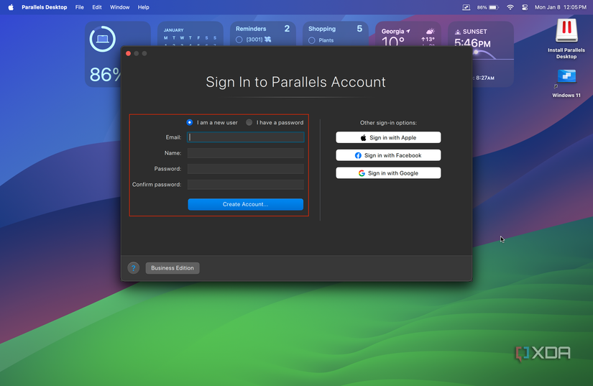Close the sign-in window with red button
593x386 pixels.
[128, 53]
